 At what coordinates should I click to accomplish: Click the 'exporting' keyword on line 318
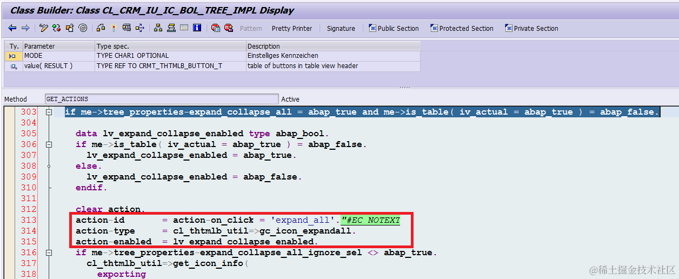coord(122,274)
